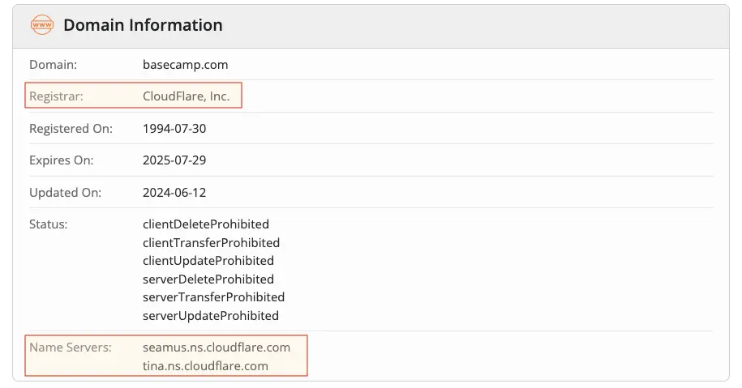
Task: Select the basecamp.com domain value
Action: click(x=186, y=64)
